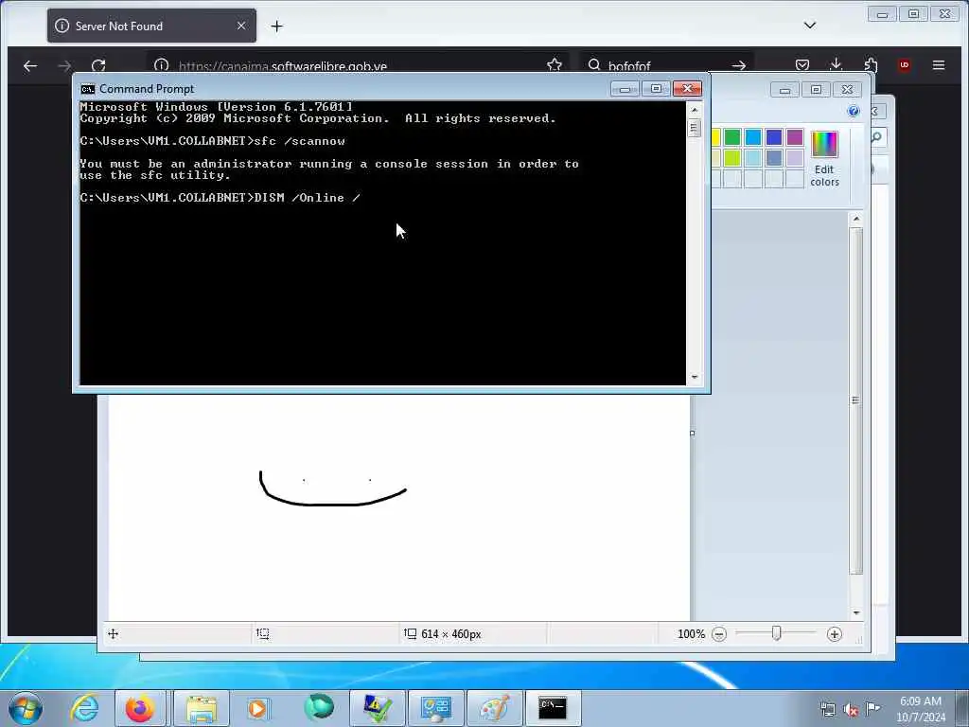Click the site information icon in address bar
The width and height of the screenshot is (969, 727).
[161, 65]
